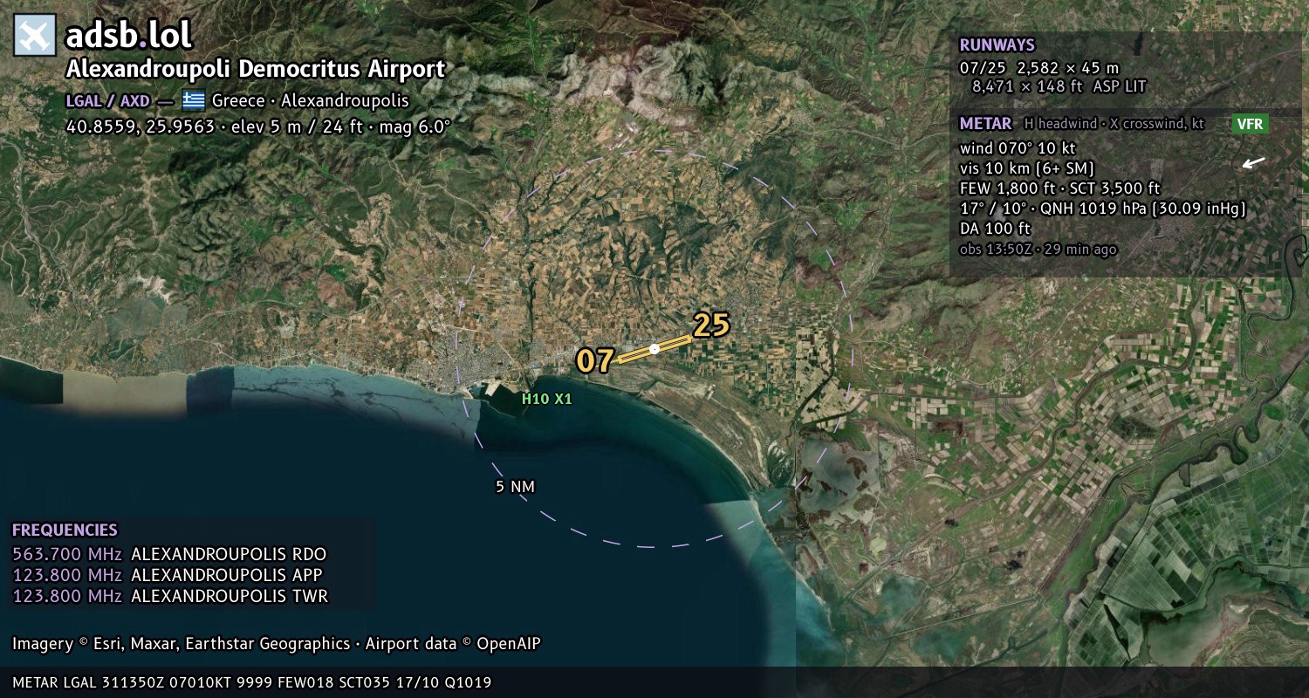Viewport: 1309px width, 698px height.
Task: Click the Alexandroupoli Democritus Airport heading
Action: (x=256, y=69)
